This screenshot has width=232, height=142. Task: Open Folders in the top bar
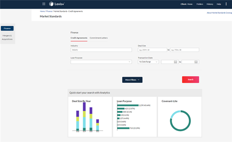tap(200, 4)
